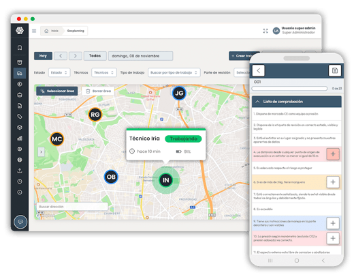The width and height of the screenshot is (354, 275).
Task: Open the bookmark icon in sidebar
Action: (20, 48)
